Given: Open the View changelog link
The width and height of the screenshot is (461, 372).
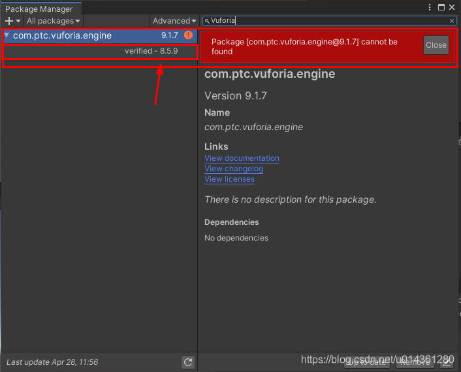Looking at the screenshot, I should click(x=234, y=169).
